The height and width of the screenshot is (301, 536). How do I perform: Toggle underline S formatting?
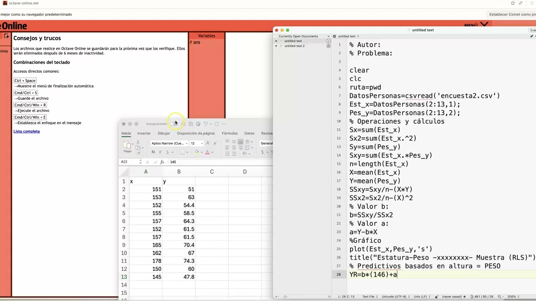[x=167, y=152]
